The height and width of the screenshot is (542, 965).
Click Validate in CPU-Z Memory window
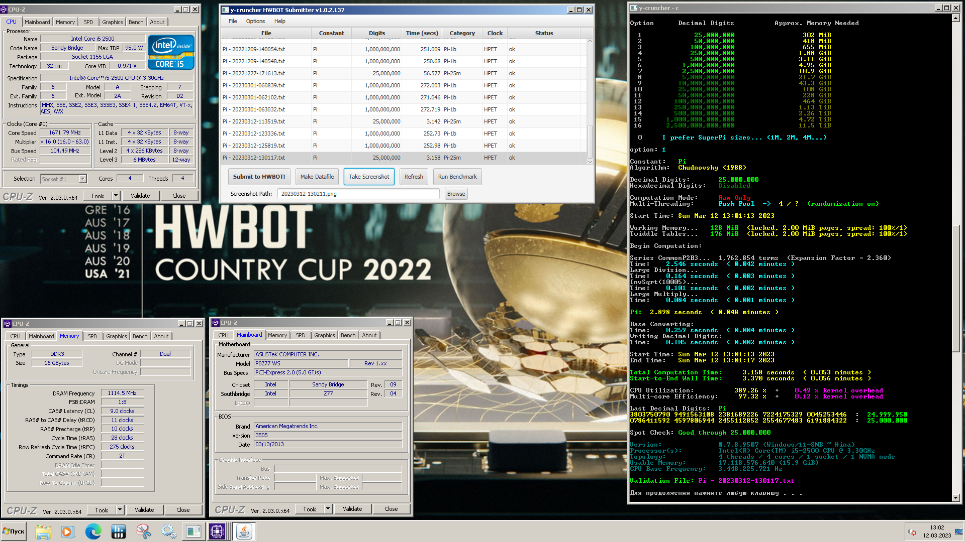pyautogui.click(x=144, y=510)
